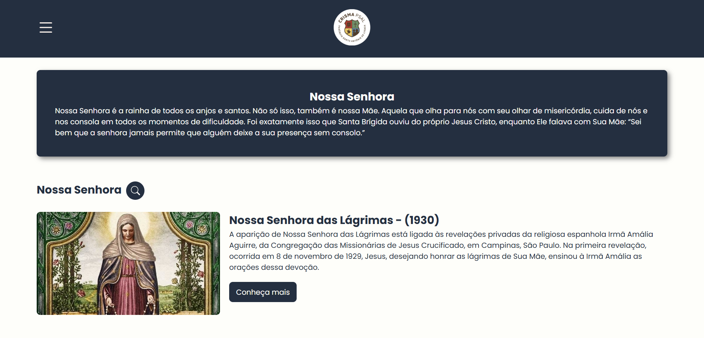Click Irmã Amália Aguirre in the article description

point(630,235)
